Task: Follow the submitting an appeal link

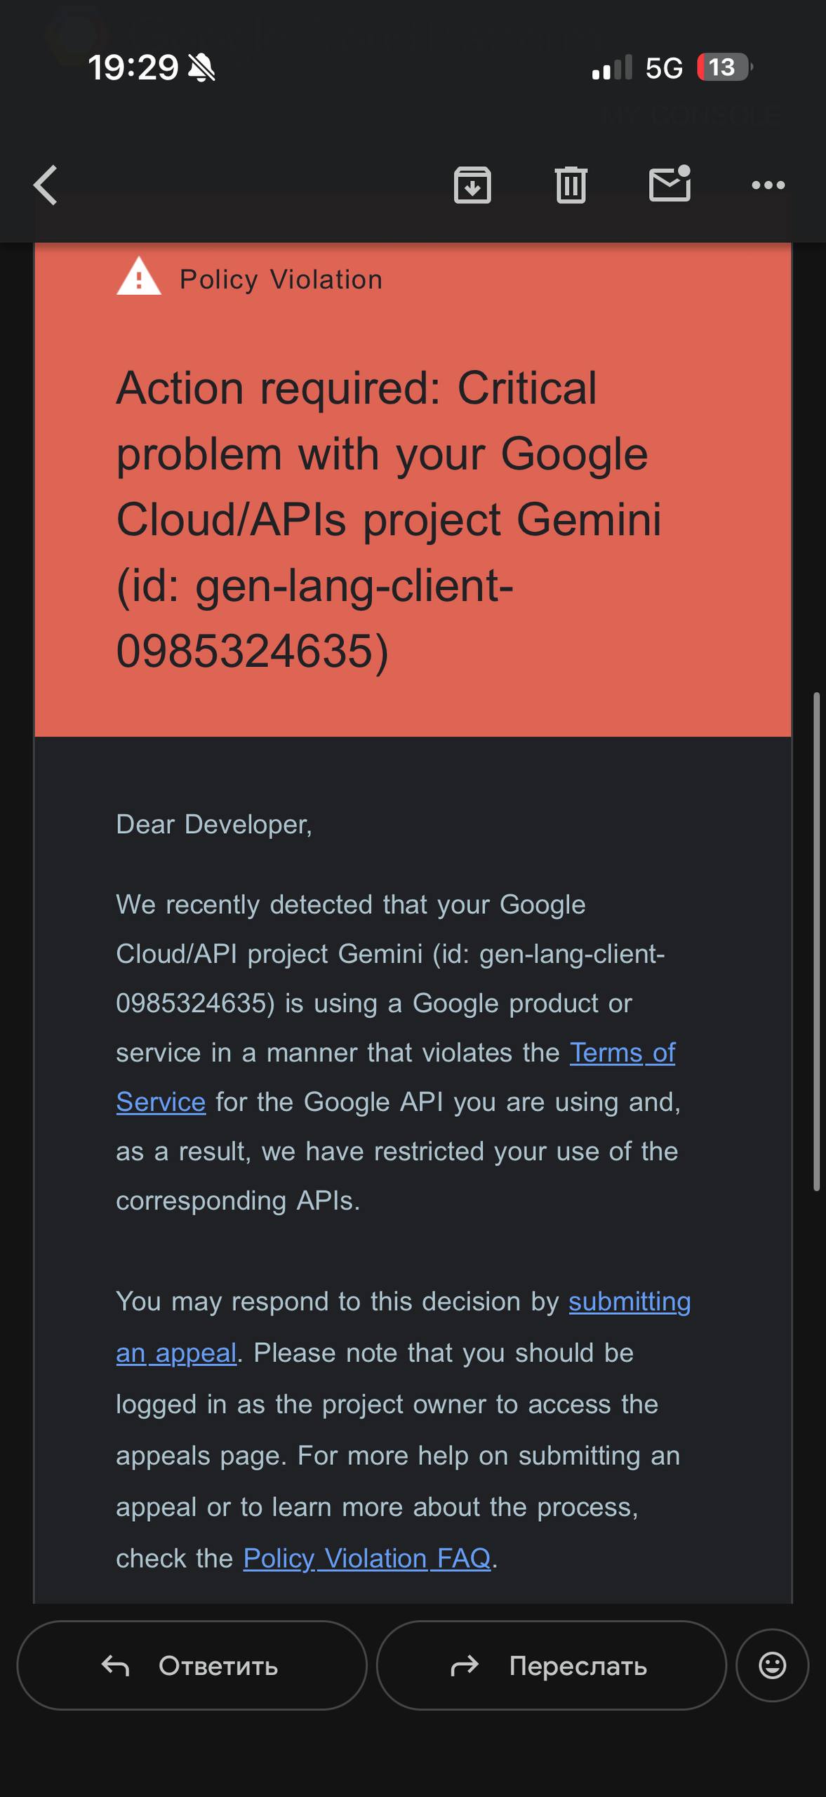Action: coord(629,1302)
